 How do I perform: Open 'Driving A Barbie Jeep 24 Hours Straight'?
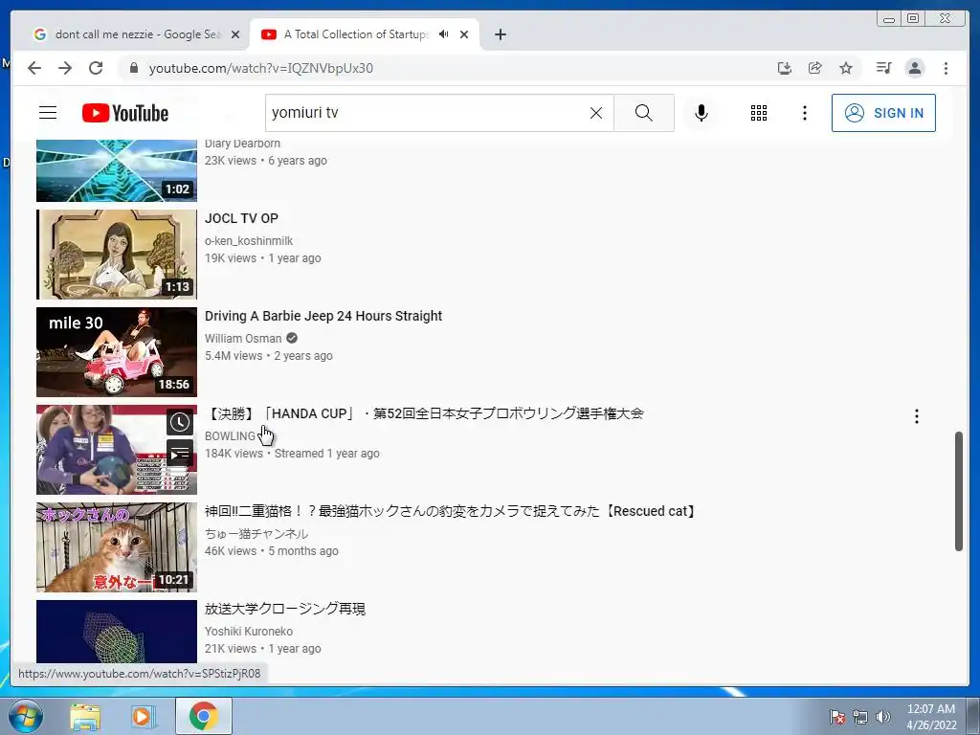point(323,316)
